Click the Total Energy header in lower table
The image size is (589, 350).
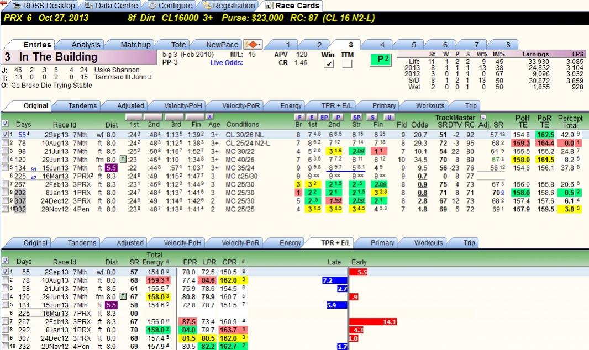point(154,258)
